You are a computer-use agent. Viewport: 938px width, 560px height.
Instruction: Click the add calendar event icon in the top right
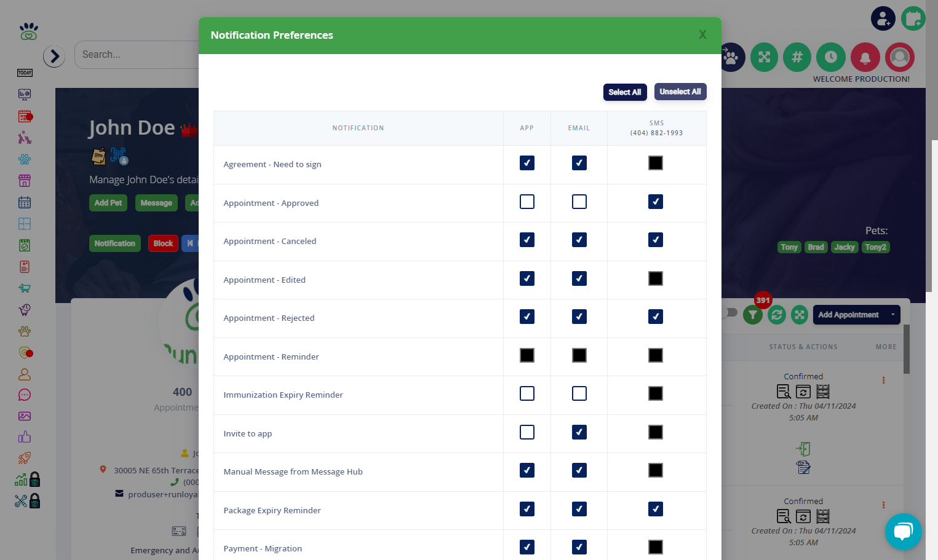pos(913,18)
